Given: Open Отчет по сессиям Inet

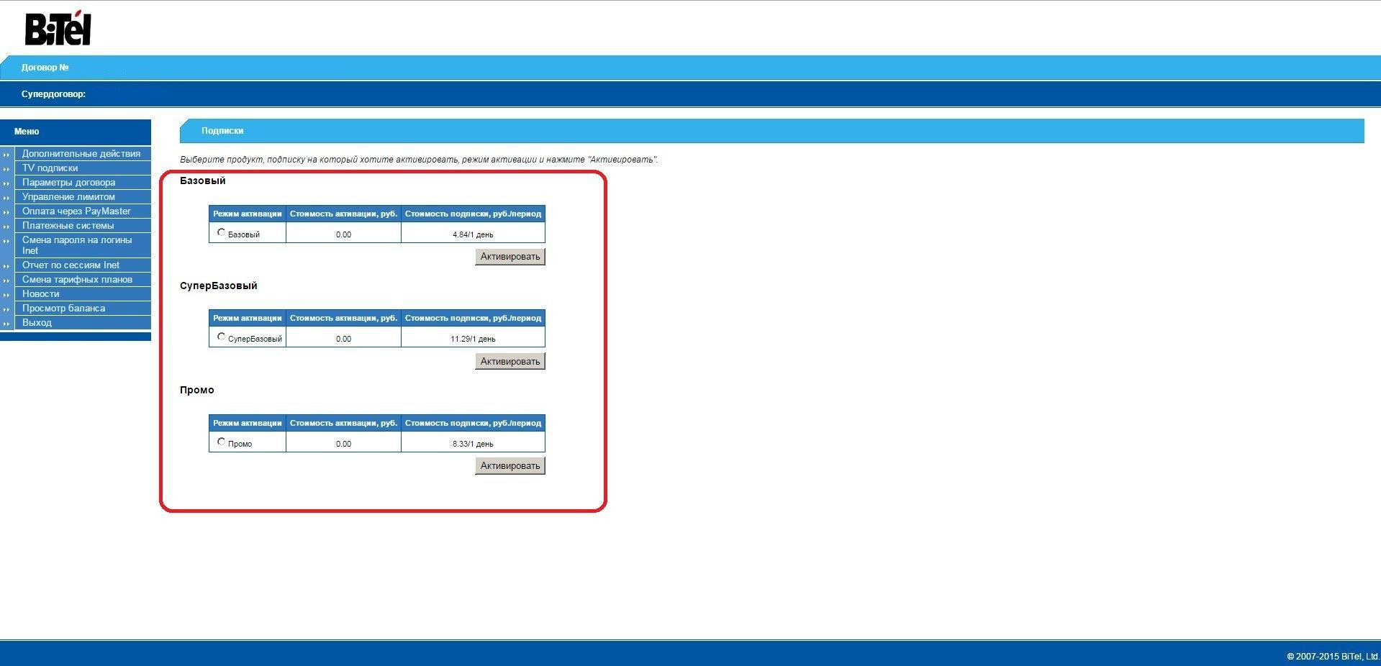Looking at the screenshot, I should [x=71, y=265].
